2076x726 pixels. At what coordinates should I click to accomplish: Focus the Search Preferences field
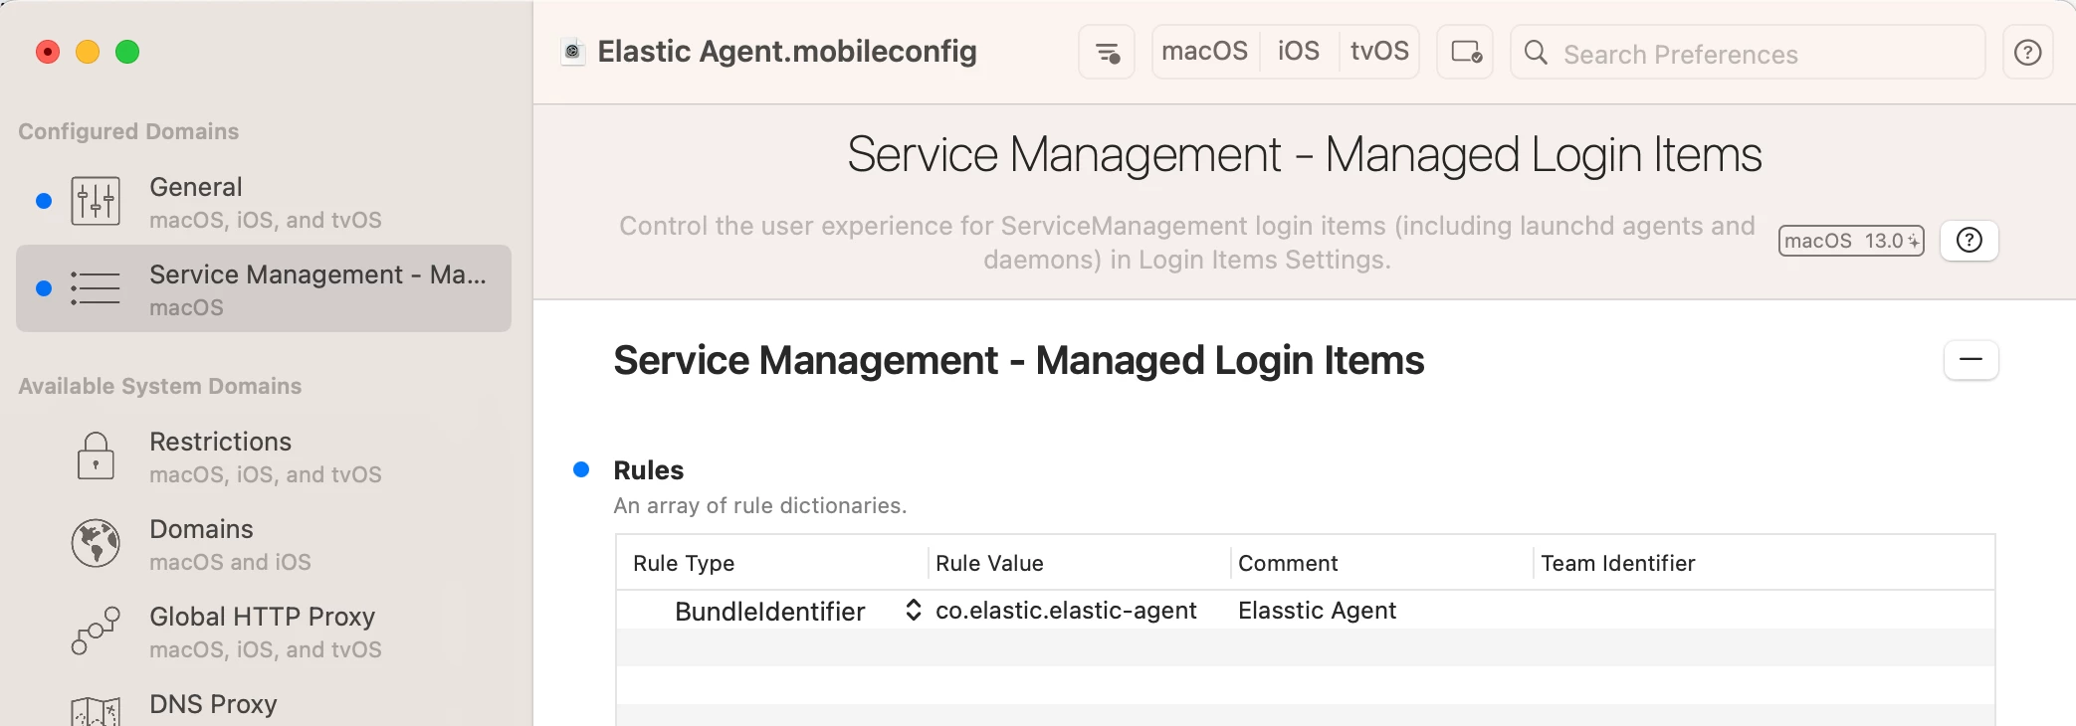tap(1748, 52)
